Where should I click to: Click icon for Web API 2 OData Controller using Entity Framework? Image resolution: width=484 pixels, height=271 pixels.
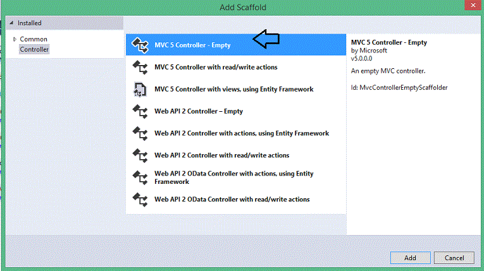pyautogui.click(x=140, y=178)
